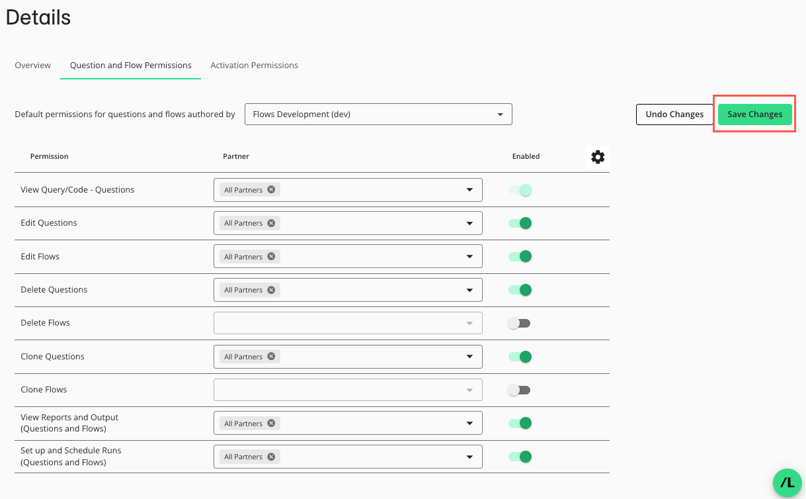Click the Save Changes button
This screenshot has width=806, height=499.
(755, 114)
